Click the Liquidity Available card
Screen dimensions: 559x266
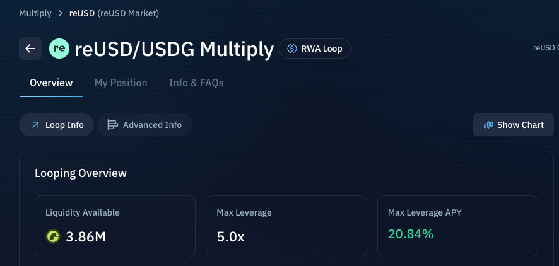115,226
